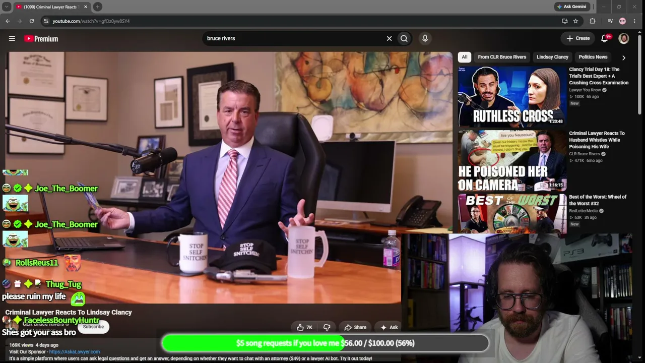Screen dimensions: 645x363
Task: Click the browser back arrow
Action: (8, 21)
